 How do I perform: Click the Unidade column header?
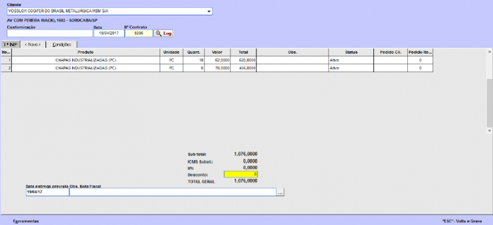171,52
